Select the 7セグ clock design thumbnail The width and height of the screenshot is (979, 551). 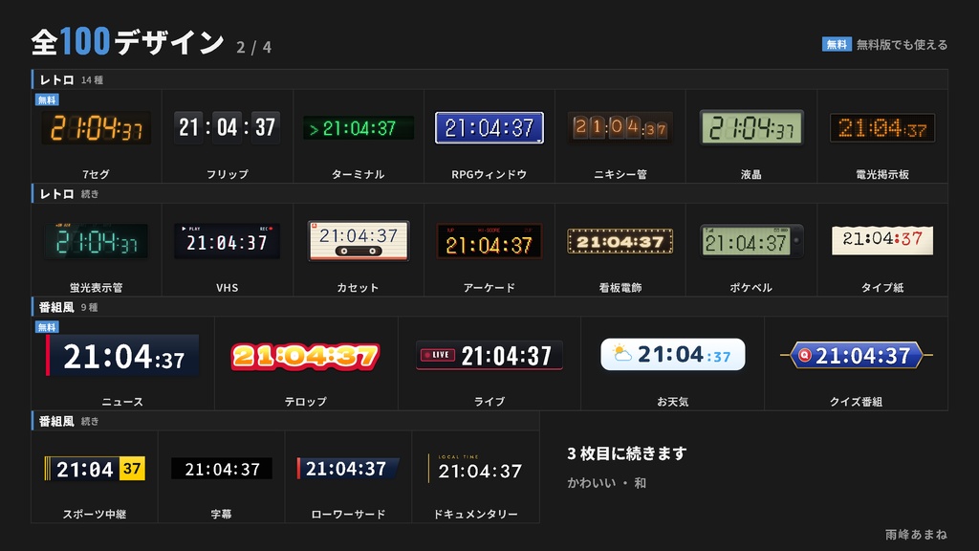tap(97, 128)
